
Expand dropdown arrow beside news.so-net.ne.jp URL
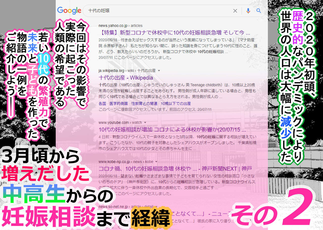[x=156, y=207]
